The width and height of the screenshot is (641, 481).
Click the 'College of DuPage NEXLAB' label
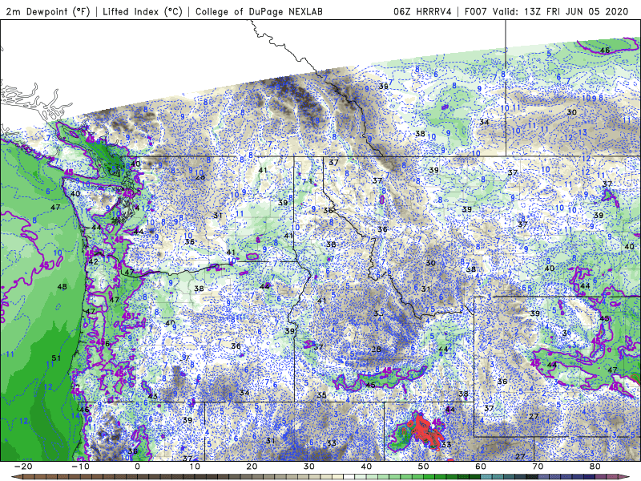click(x=259, y=11)
